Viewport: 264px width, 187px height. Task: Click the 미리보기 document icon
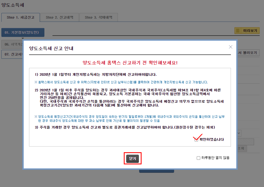[x=238, y=30]
